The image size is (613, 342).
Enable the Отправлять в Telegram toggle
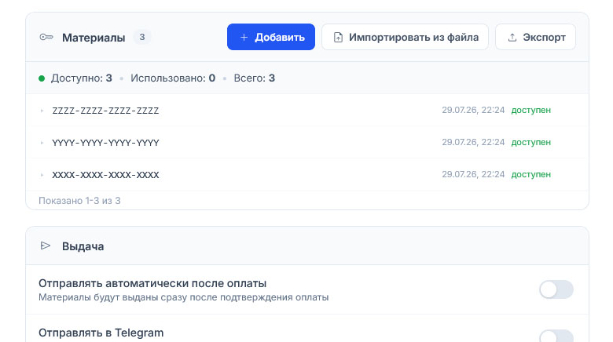point(556,337)
